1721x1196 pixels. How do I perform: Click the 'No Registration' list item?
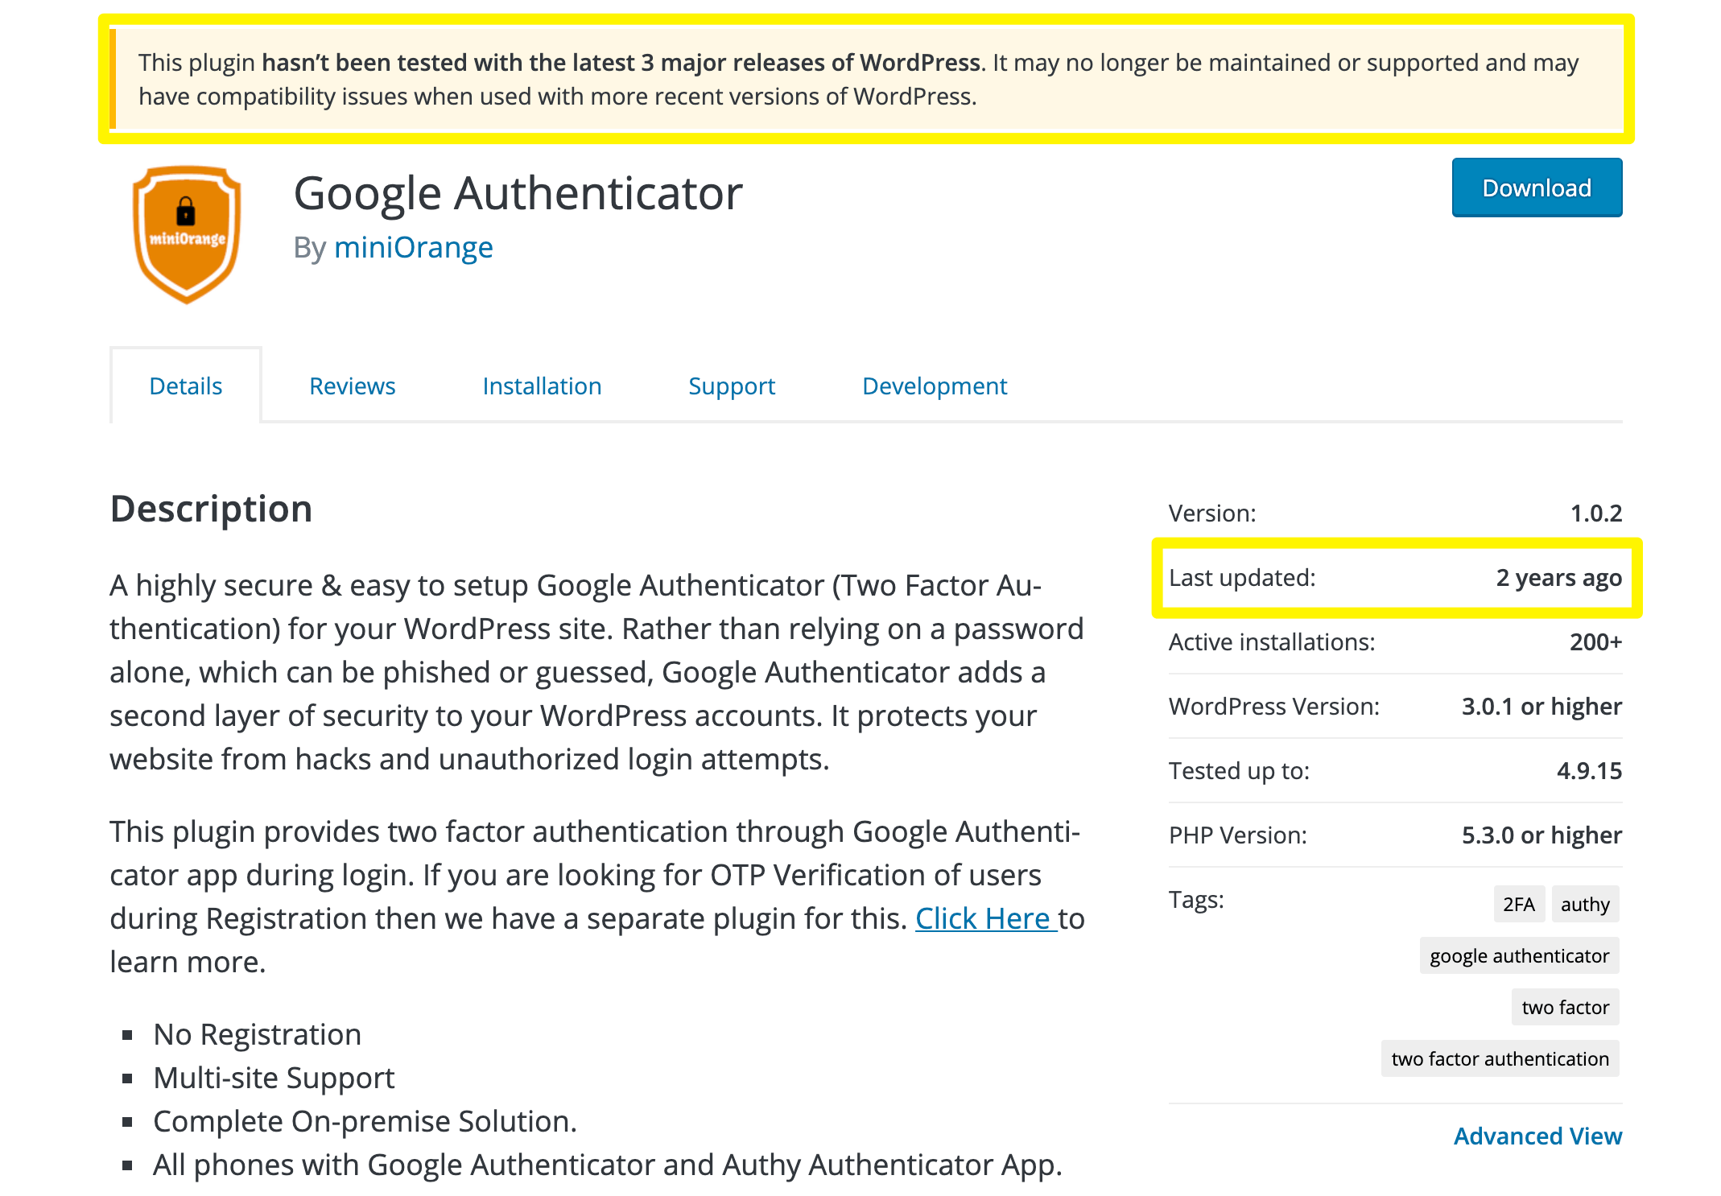pos(257,1034)
